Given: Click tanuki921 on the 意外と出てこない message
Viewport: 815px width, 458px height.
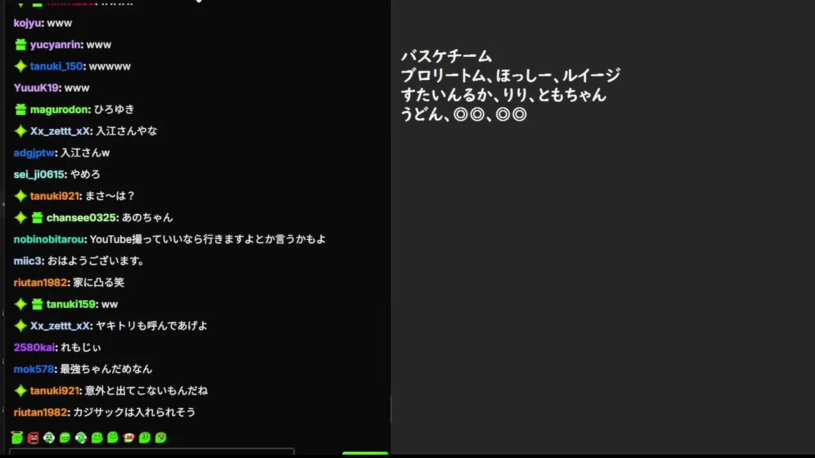Looking at the screenshot, I should 55,391.
